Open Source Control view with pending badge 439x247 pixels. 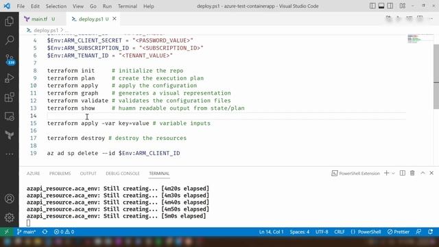10,60
